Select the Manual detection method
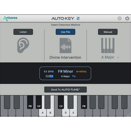131x131 pixels. click(x=108, y=32)
